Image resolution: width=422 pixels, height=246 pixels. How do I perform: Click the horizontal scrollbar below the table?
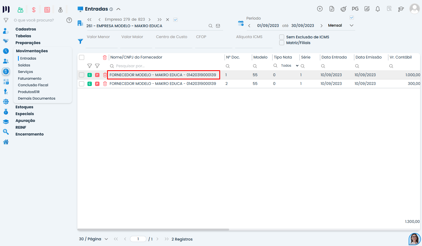pos(153,230)
